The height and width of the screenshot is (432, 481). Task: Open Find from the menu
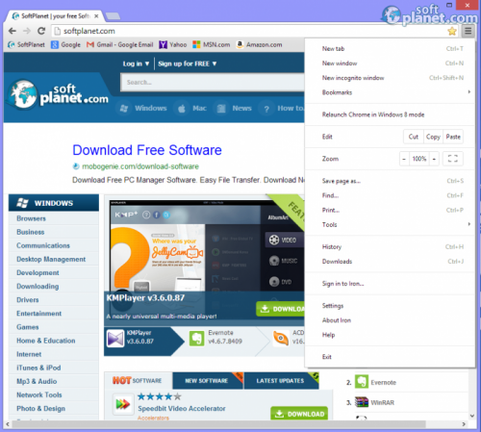click(x=390, y=195)
